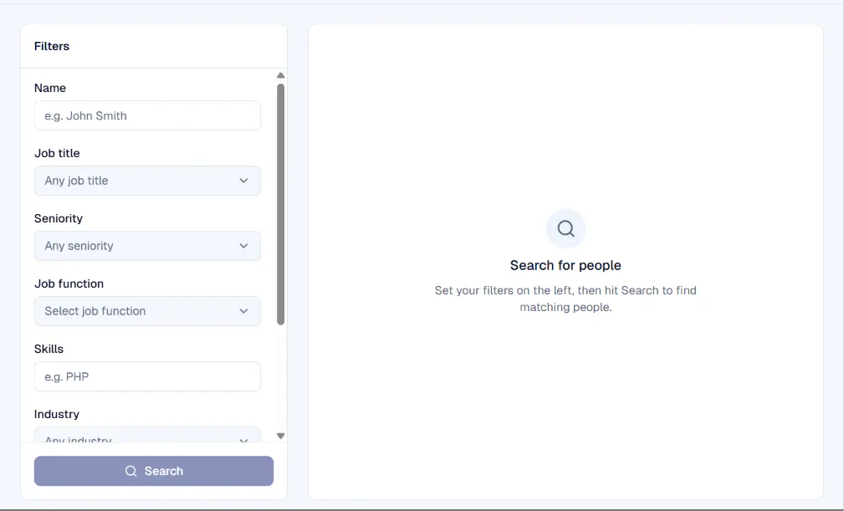Click the Search button

[x=154, y=471]
